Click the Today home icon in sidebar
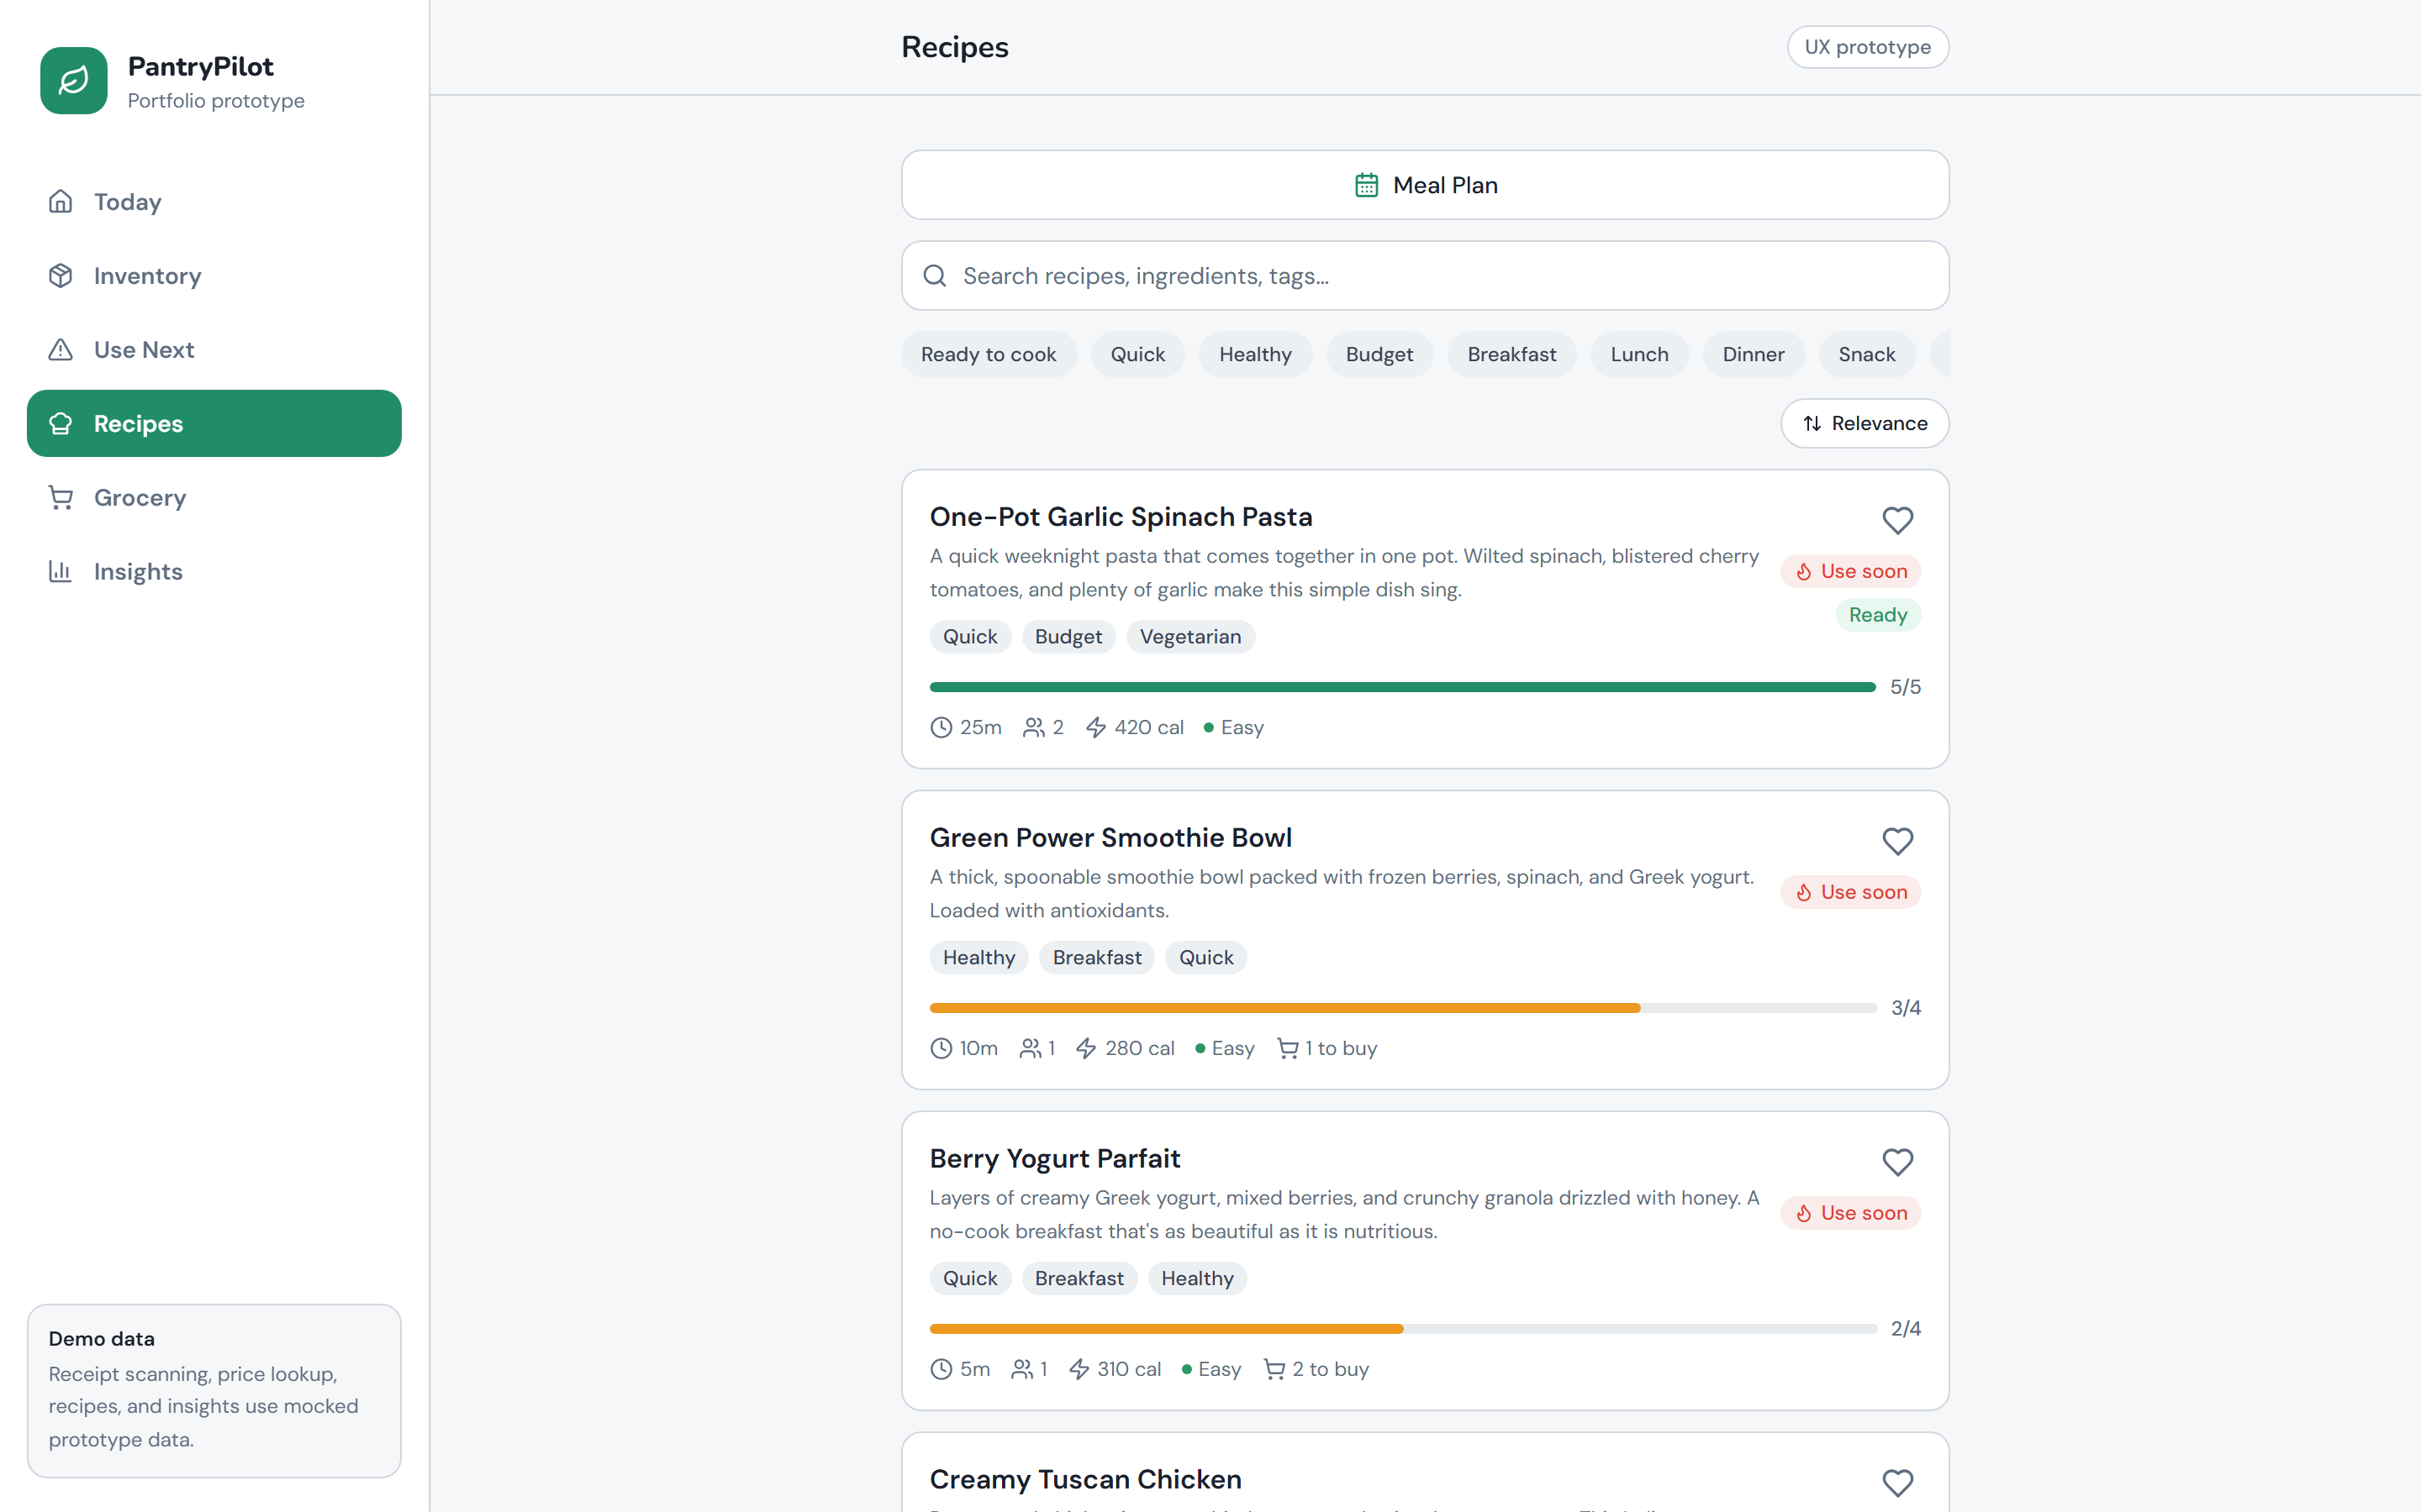The image size is (2421, 1512). coord(60,202)
